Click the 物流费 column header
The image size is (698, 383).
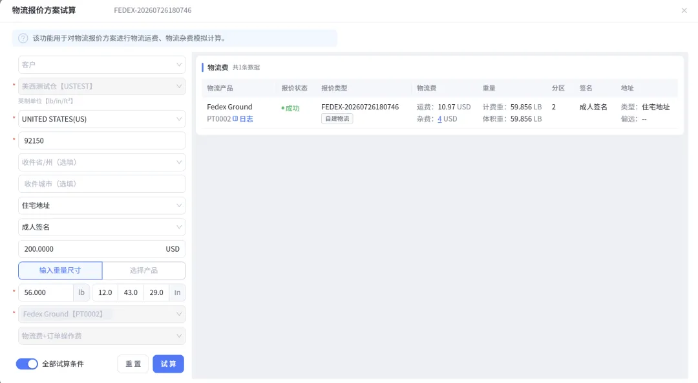click(427, 88)
